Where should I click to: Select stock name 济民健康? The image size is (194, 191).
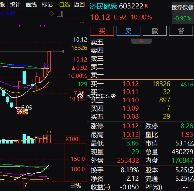(103, 6)
